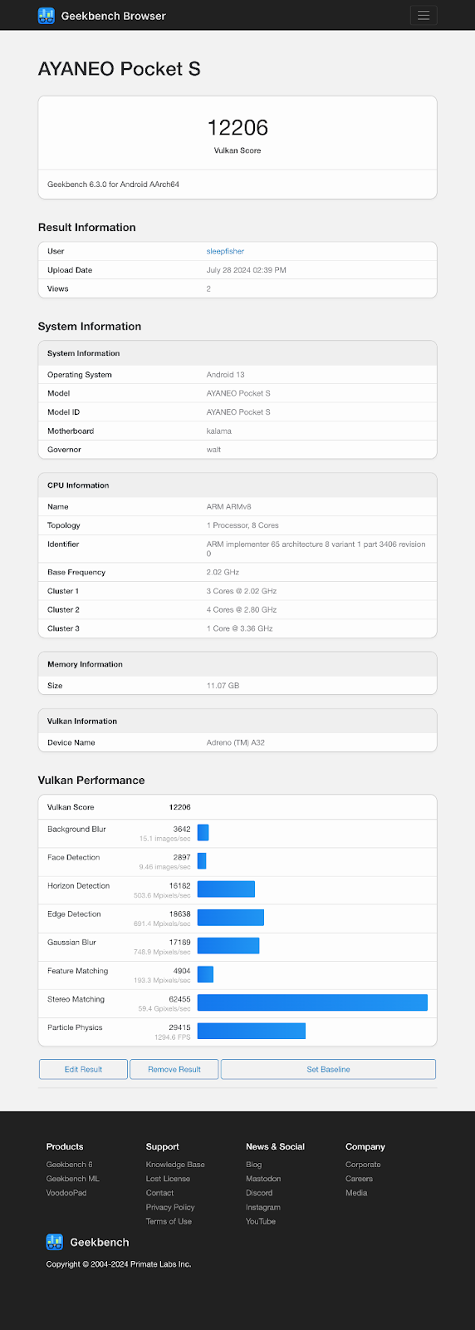Open the Geekbench 6 footer link
This screenshot has width=475, height=1330.
pos(69,1165)
